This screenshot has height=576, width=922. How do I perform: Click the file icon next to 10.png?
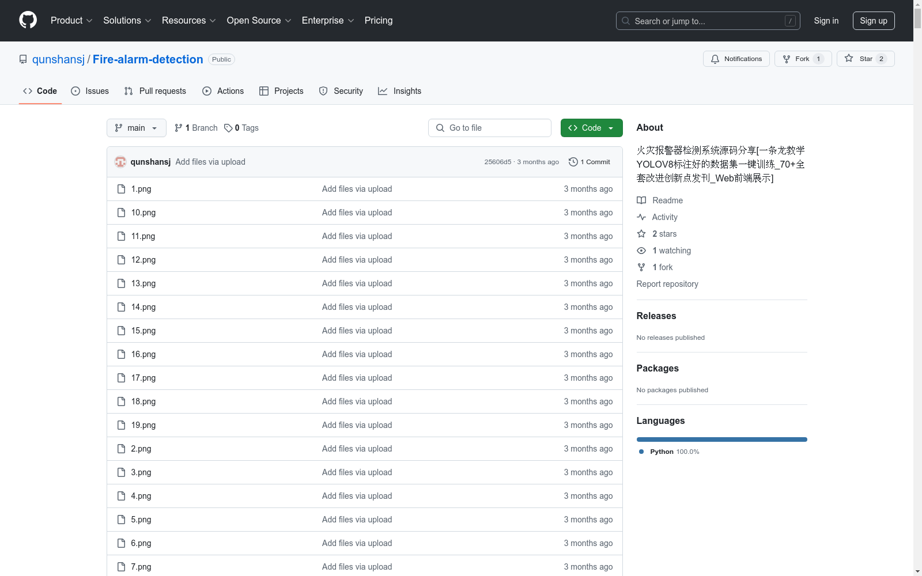tap(121, 213)
